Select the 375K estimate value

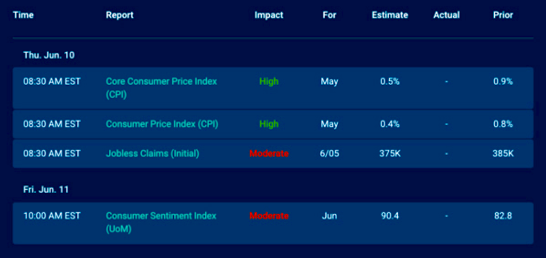point(390,154)
